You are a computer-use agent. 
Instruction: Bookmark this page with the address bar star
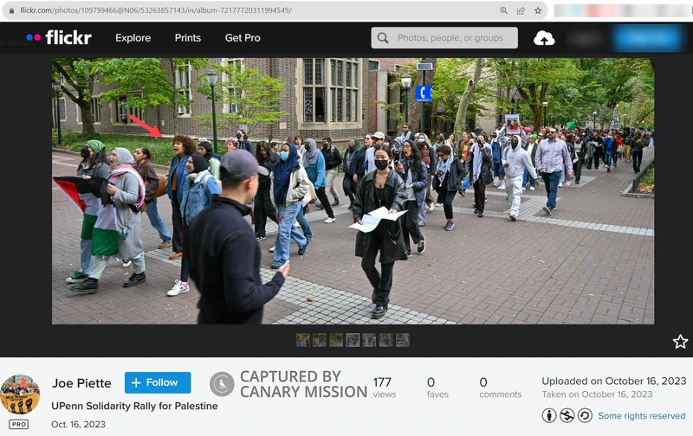tap(537, 10)
